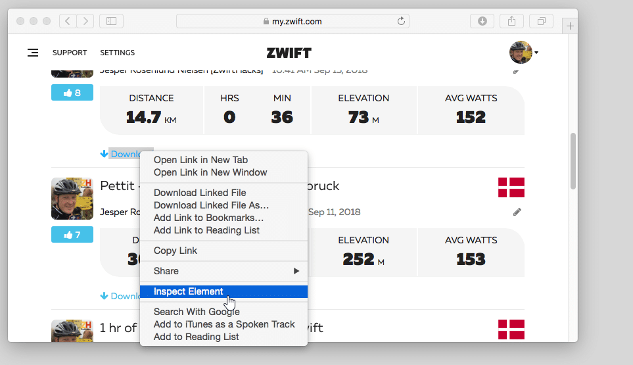
Task: Click the 152 avg watts value
Action: (471, 118)
